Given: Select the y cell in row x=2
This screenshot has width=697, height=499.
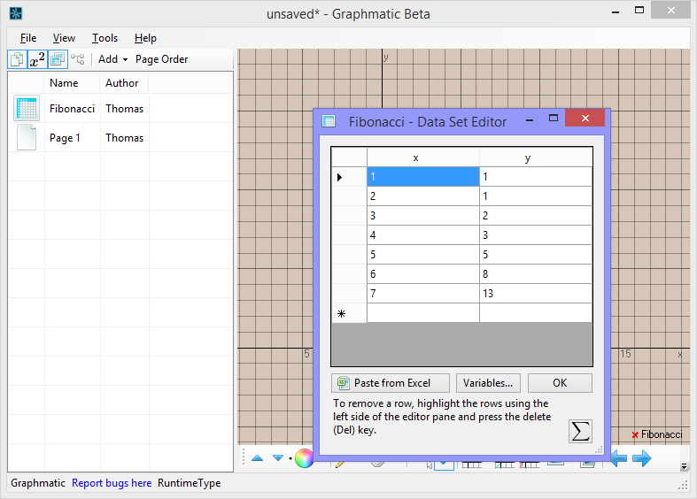Looking at the screenshot, I should pos(536,196).
